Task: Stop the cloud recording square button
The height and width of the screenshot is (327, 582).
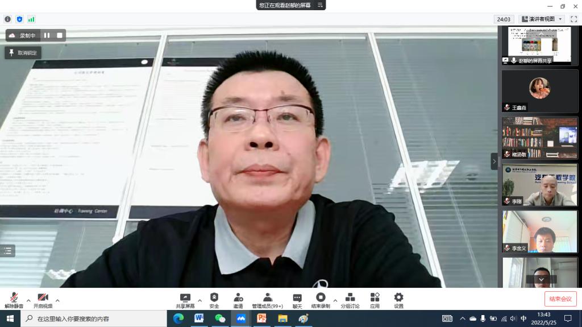Action: pyautogui.click(x=59, y=35)
